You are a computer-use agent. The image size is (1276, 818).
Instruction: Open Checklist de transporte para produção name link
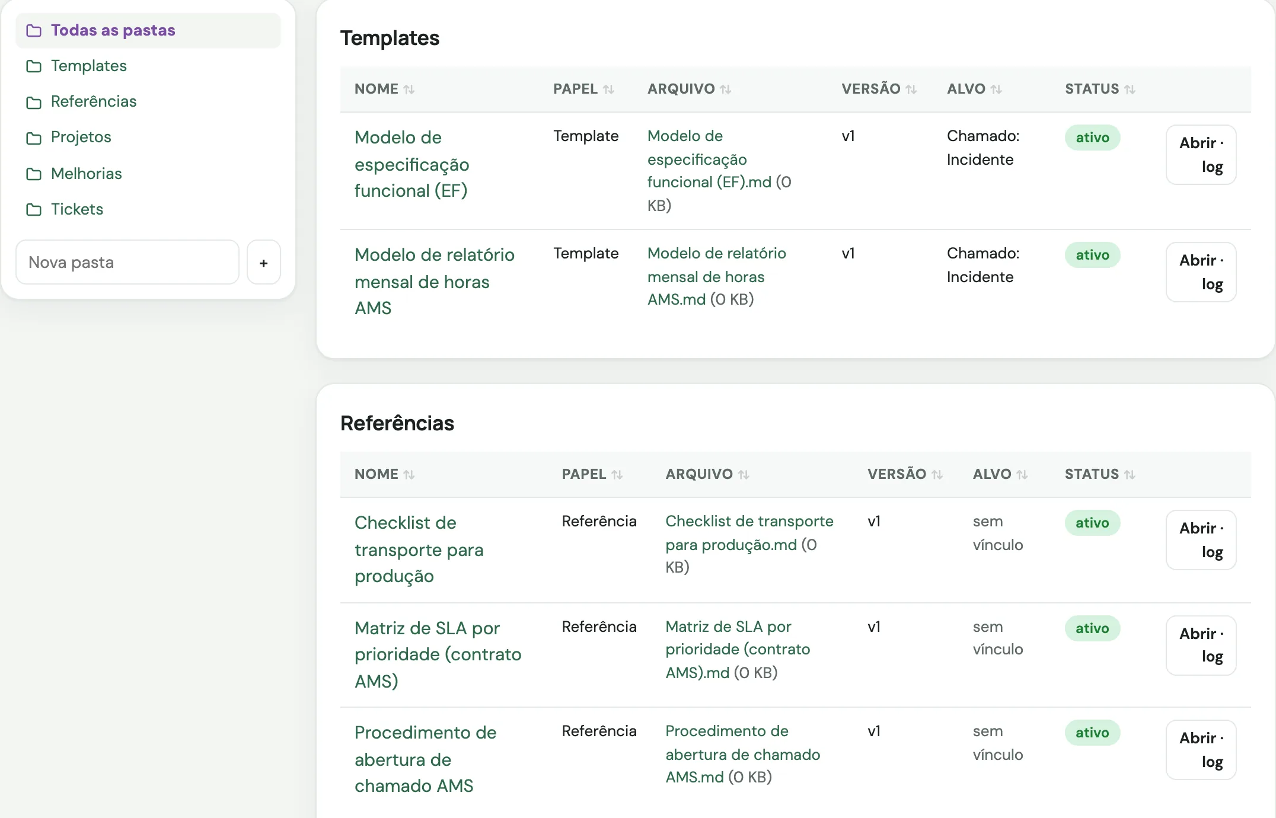pos(419,549)
